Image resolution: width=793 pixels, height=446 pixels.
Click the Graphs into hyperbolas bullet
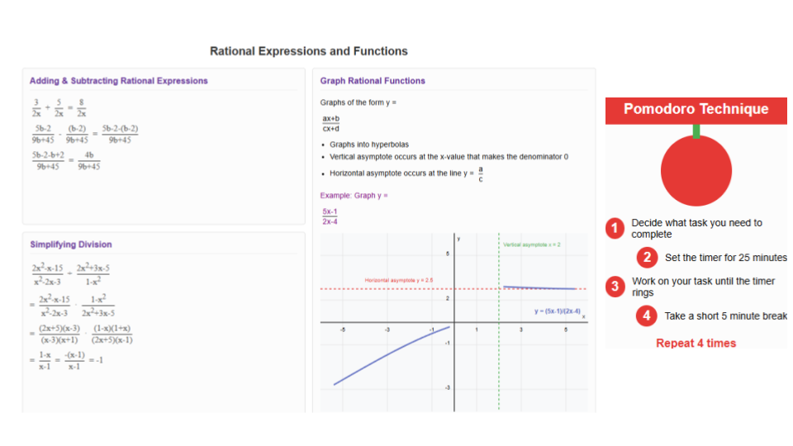pos(368,145)
